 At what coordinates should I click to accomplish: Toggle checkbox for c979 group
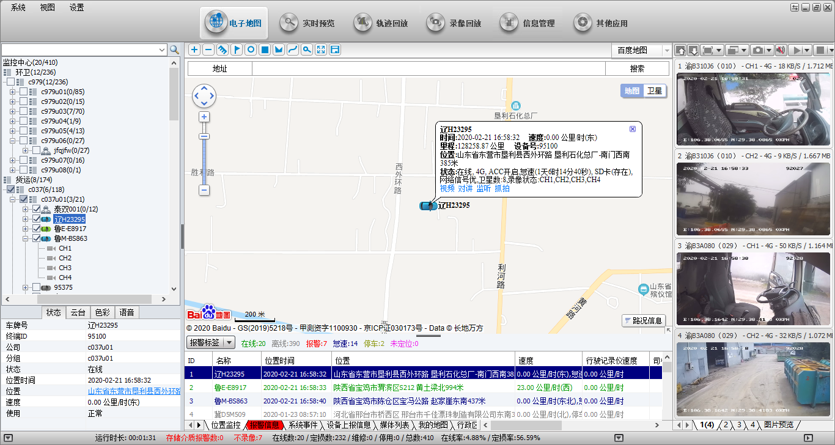[x=11, y=82]
